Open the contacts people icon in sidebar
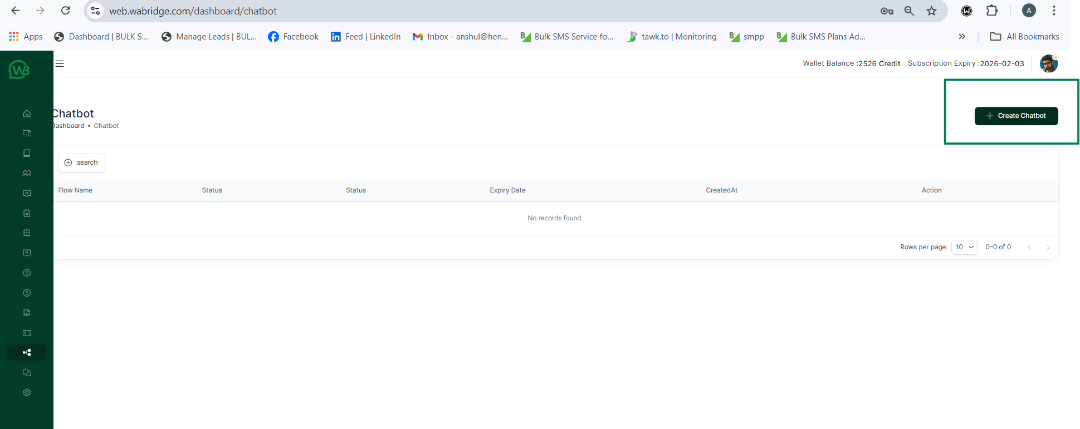The image size is (1080, 429). pyautogui.click(x=27, y=173)
